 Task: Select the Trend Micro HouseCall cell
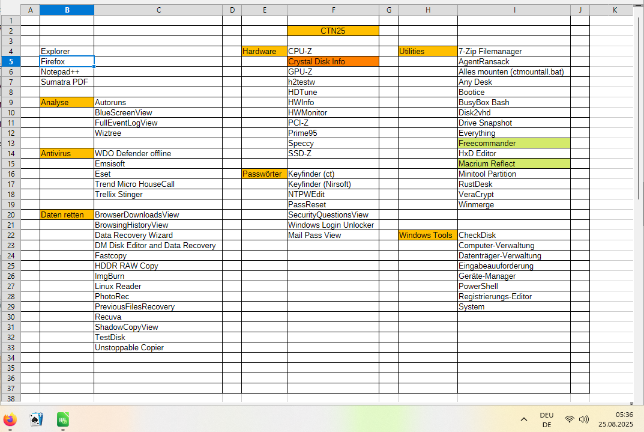[x=158, y=184]
